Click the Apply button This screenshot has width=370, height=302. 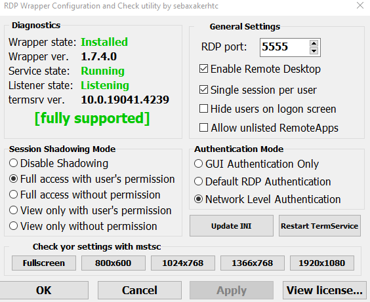tap(232, 290)
